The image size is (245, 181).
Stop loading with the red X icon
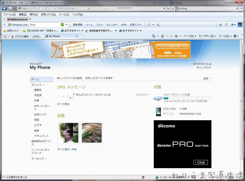[173, 9]
